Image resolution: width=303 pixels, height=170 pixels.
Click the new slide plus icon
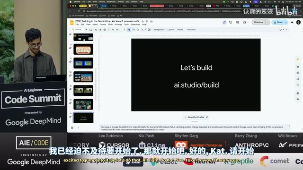pos(86,30)
